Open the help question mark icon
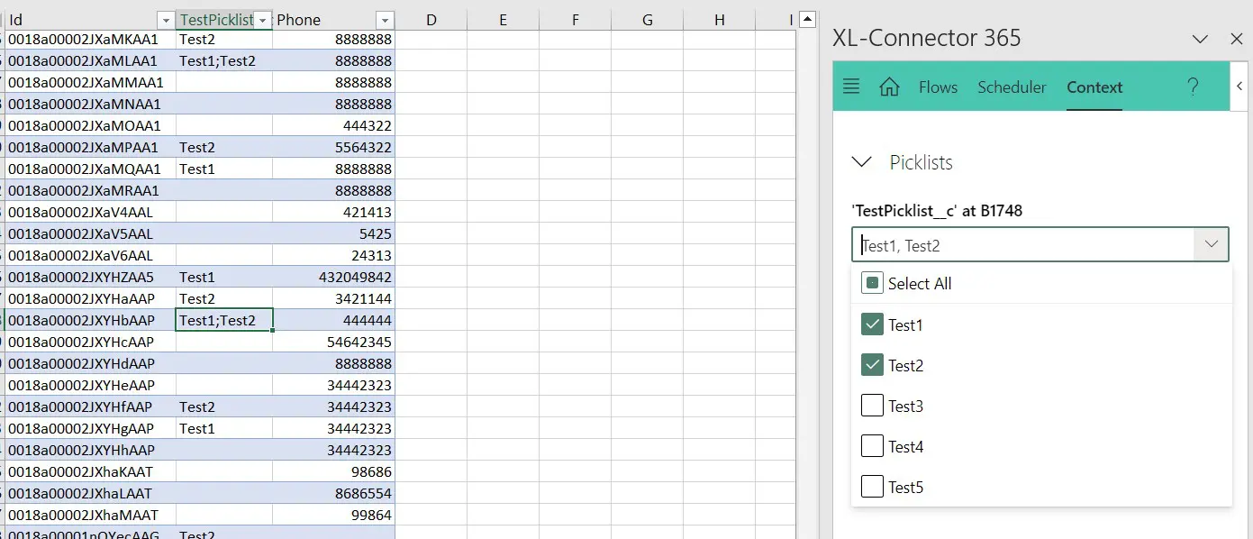 point(1193,87)
